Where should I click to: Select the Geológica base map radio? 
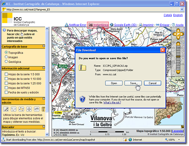coord(6,61)
